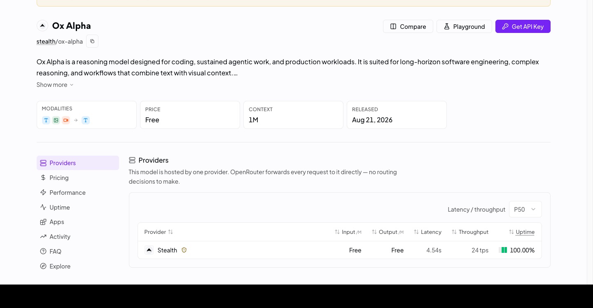
Task: Click the Free value in Price card
Action: [152, 120]
